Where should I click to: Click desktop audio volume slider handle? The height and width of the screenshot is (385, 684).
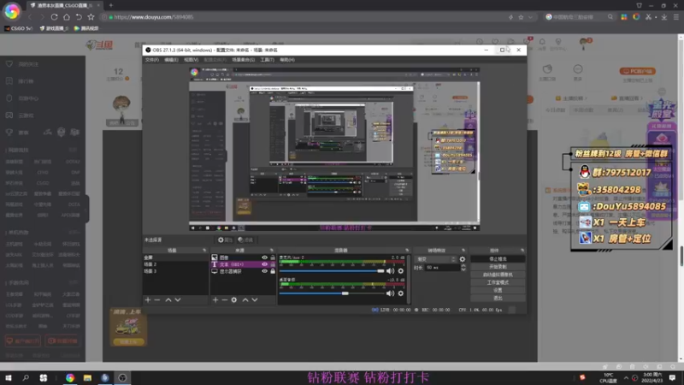(345, 293)
